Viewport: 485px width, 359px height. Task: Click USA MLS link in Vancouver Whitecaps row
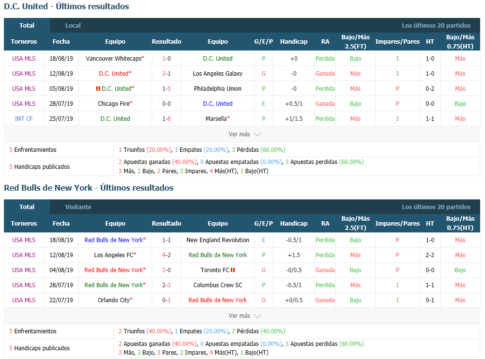point(24,58)
